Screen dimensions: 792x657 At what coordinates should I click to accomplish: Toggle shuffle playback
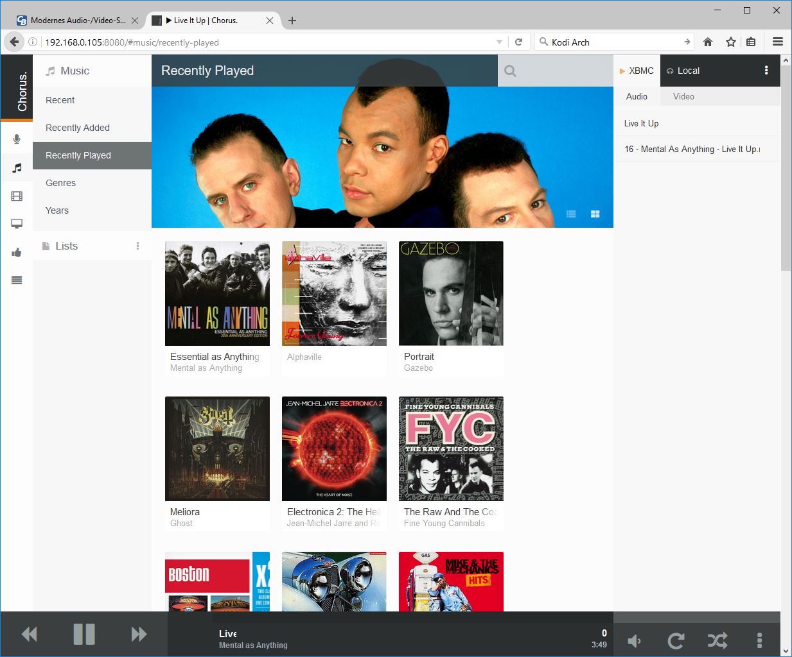tap(717, 640)
